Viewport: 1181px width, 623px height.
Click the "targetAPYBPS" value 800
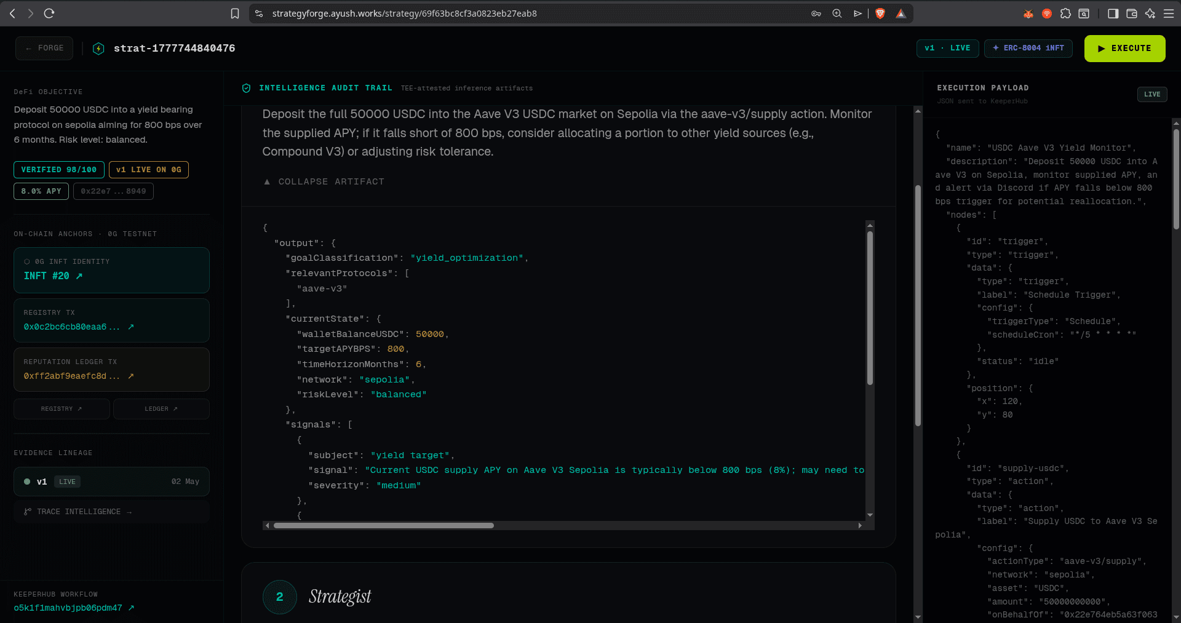tap(396, 349)
